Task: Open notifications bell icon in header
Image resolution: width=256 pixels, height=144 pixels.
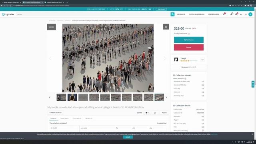Action: point(241,14)
